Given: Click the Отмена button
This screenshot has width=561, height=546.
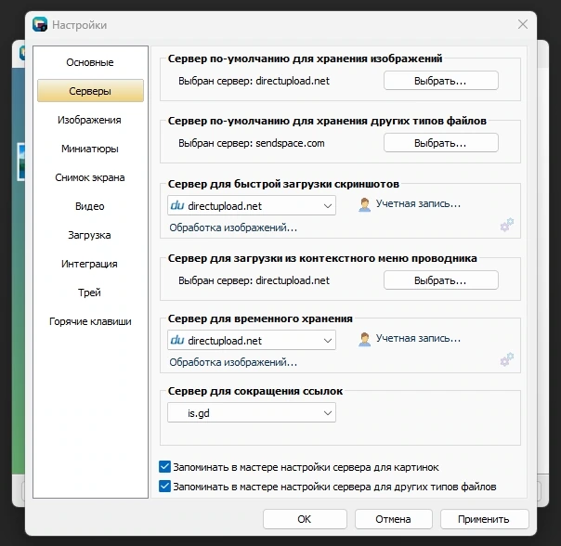Looking at the screenshot, I should click(393, 519).
